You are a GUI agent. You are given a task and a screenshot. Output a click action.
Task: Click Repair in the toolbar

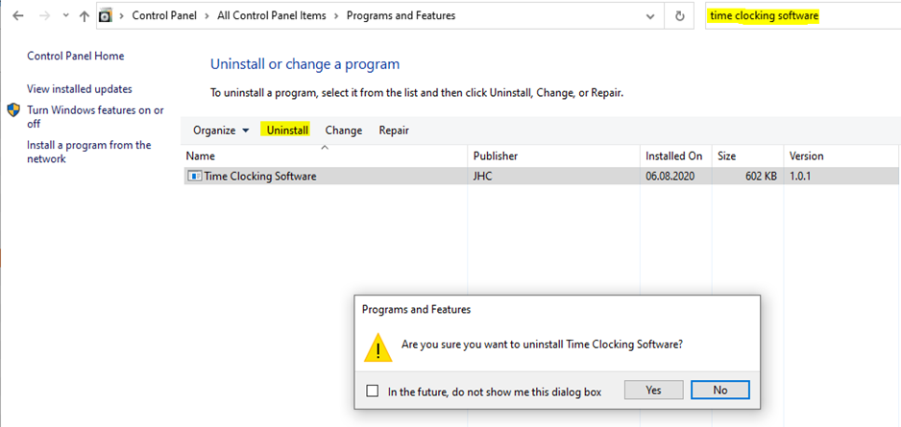pos(394,130)
